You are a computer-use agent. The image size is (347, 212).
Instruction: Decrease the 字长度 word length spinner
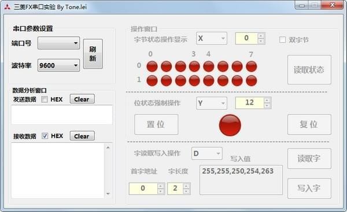coord(186,191)
